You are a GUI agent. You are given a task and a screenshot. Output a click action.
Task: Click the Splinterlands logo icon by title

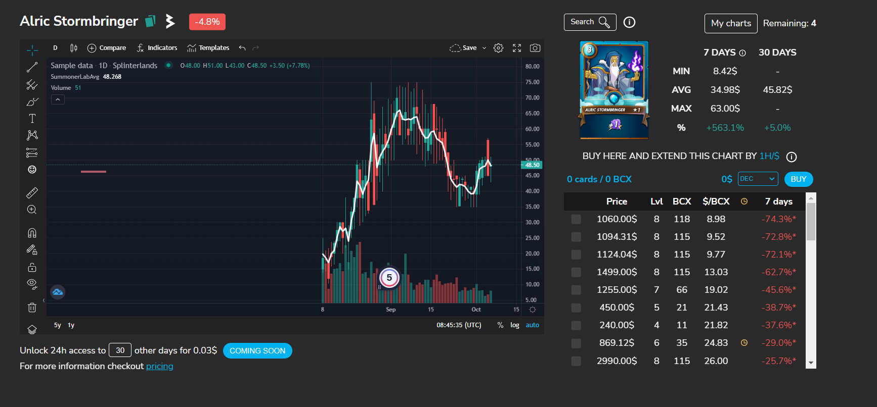click(x=170, y=21)
